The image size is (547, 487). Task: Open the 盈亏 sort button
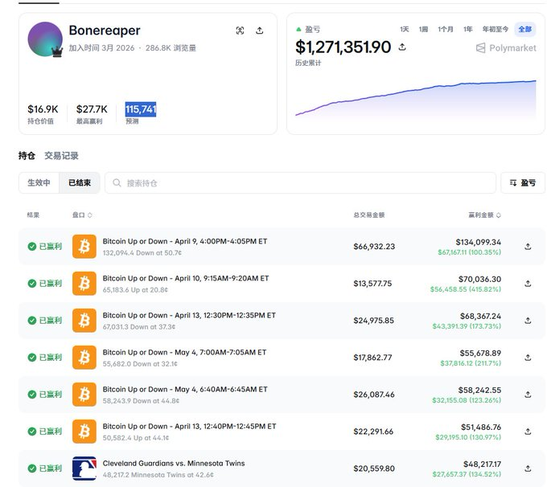point(523,182)
